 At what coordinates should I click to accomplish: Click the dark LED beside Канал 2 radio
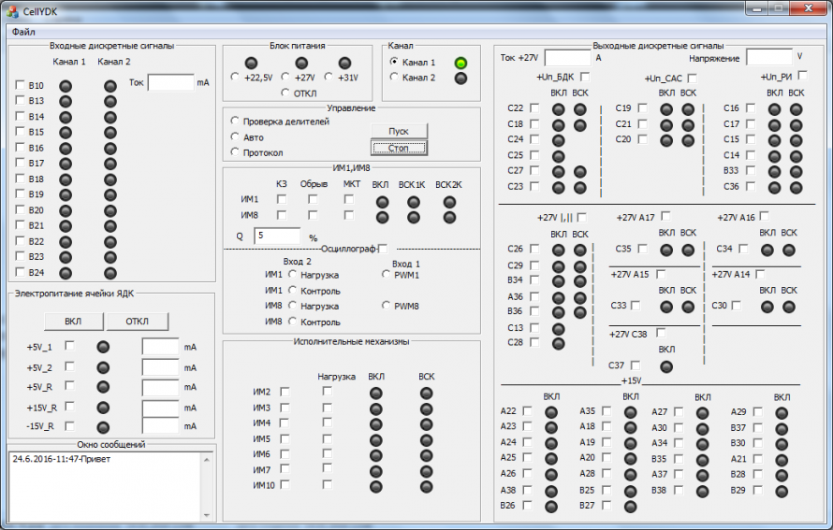tap(460, 78)
